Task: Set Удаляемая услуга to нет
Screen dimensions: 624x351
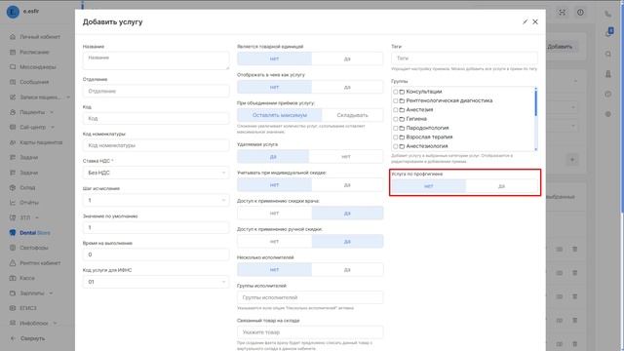Action: pyautogui.click(x=346, y=157)
